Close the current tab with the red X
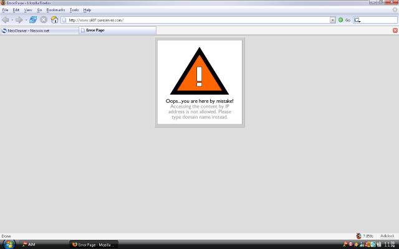The height and width of the screenshot is (249, 399). pos(395,31)
